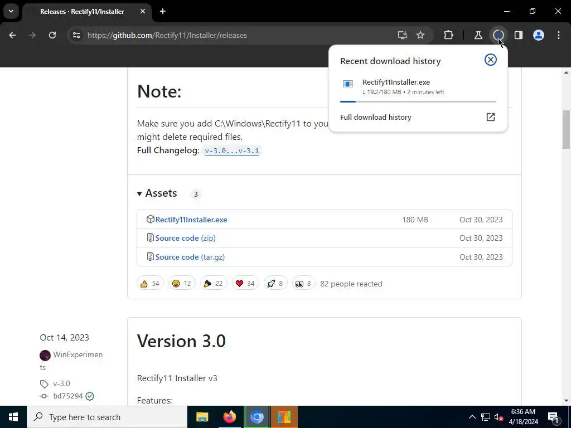The image size is (571, 428).
Task: Open the v-3.0 tag link
Action: (x=61, y=383)
